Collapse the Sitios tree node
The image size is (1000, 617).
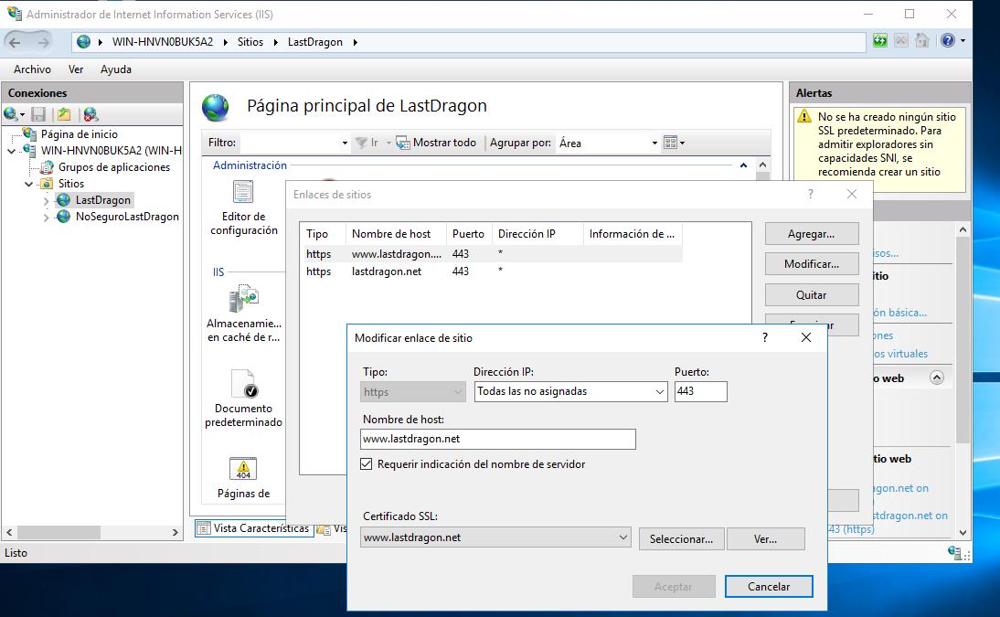pos(28,184)
